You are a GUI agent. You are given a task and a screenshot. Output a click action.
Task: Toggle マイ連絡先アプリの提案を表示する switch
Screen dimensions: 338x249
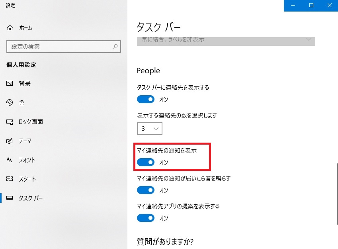146,218
